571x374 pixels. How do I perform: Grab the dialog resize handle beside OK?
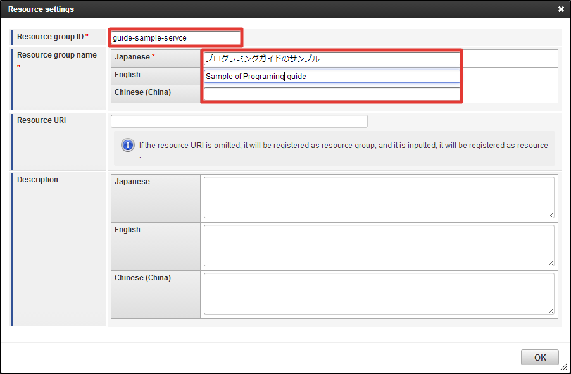(x=565, y=368)
